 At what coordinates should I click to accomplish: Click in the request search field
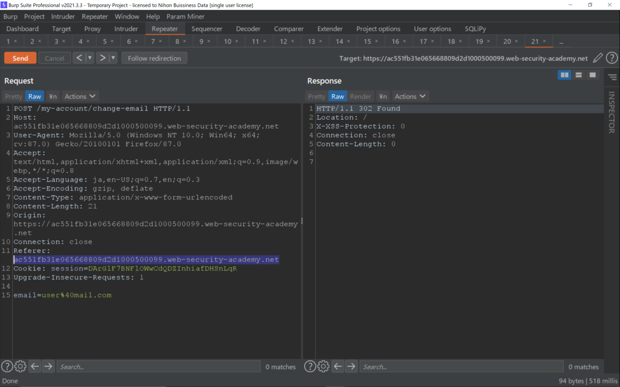(159, 366)
